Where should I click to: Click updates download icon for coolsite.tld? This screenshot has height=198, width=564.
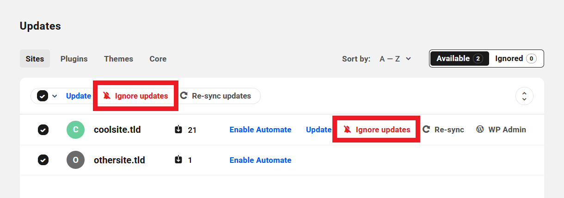(x=178, y=130)
